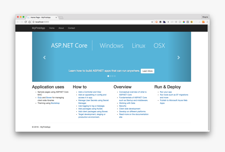225x152 pixels.
Task: Reload the localhost page
Action: pos(26,22)
